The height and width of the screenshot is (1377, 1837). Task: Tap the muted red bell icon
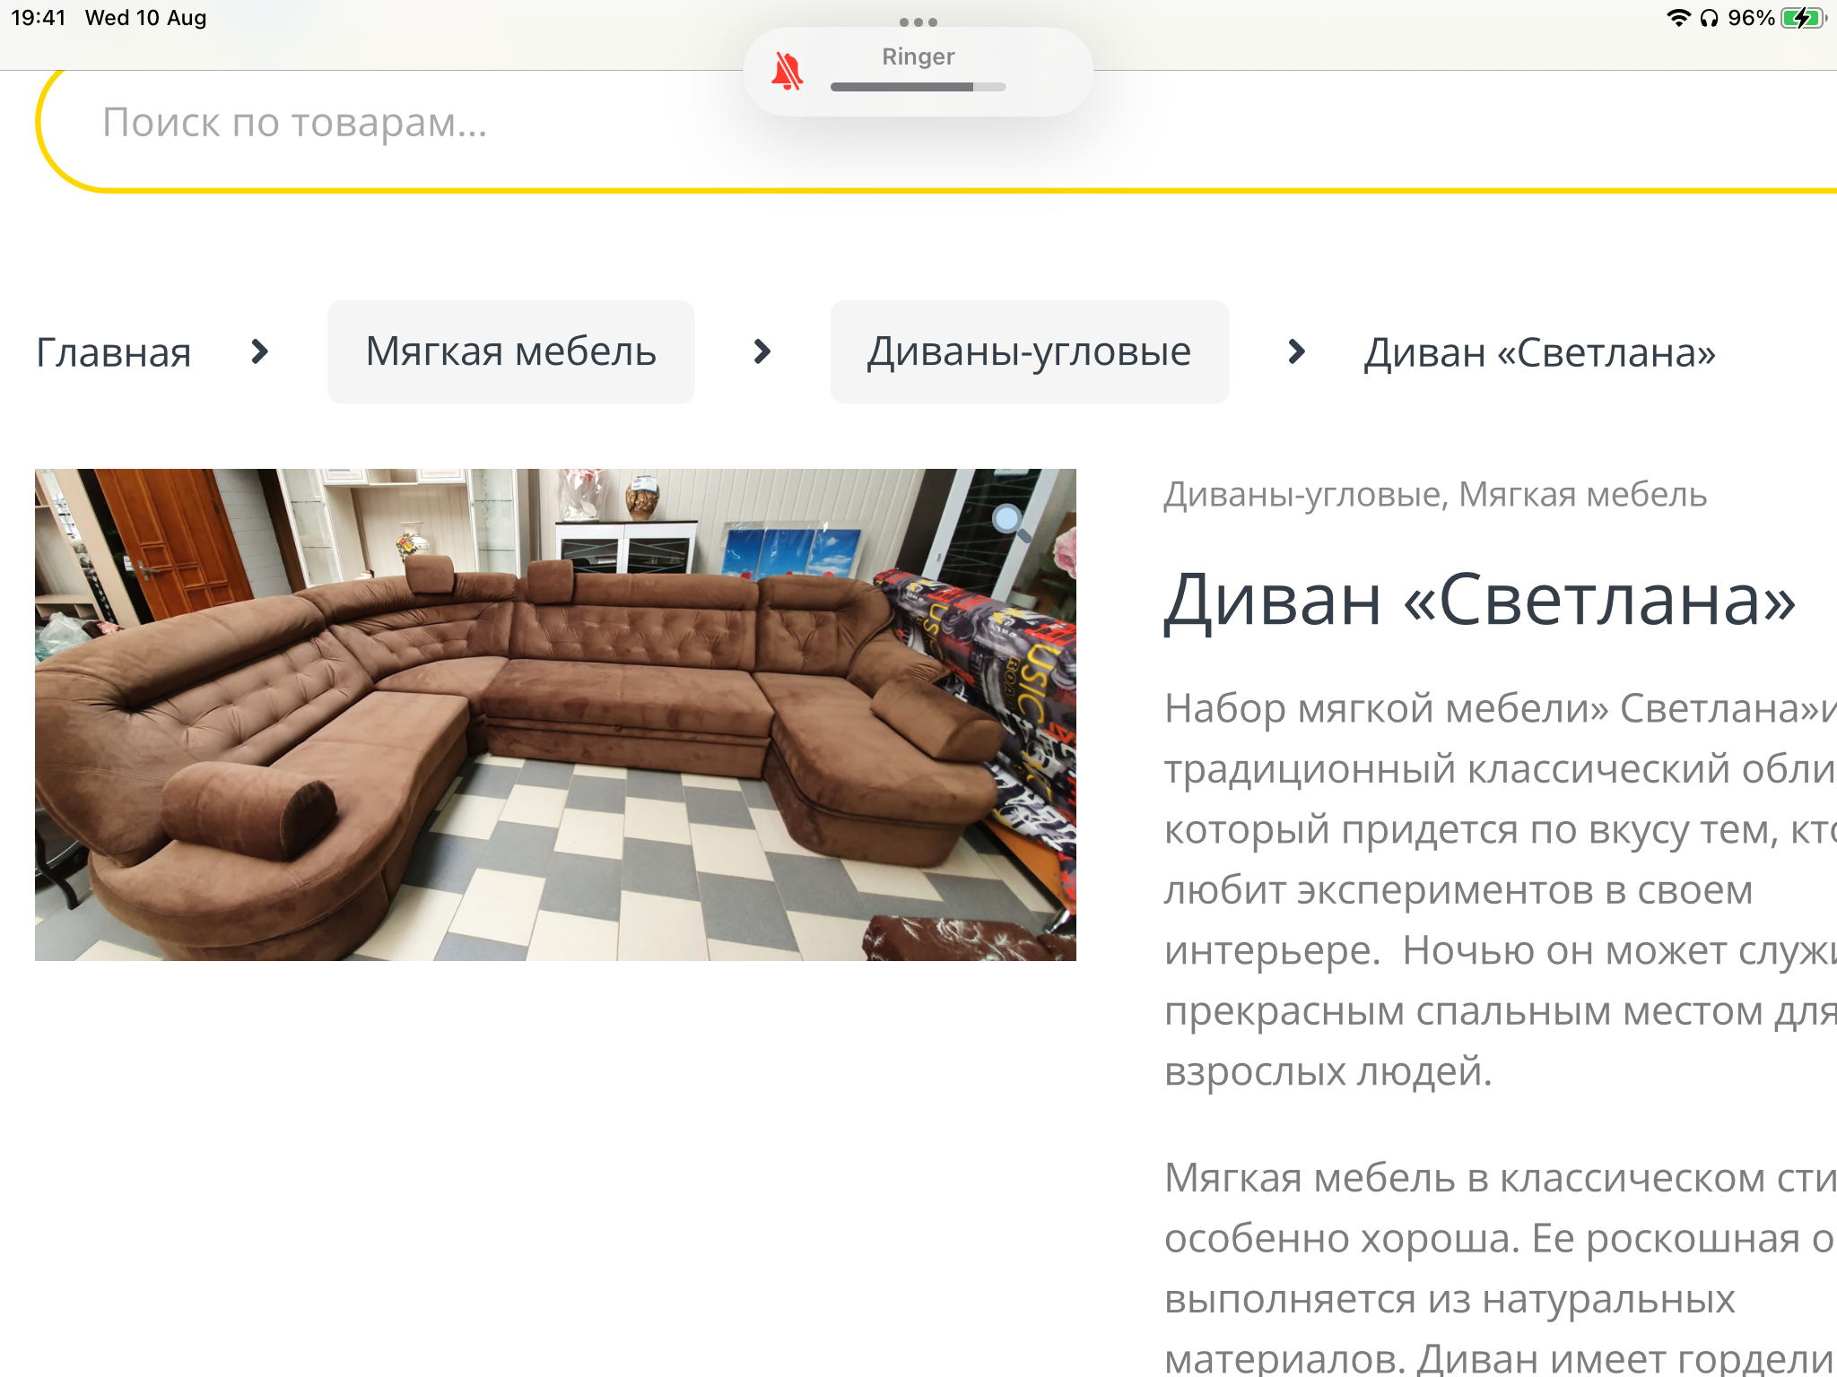pos(787,72)
